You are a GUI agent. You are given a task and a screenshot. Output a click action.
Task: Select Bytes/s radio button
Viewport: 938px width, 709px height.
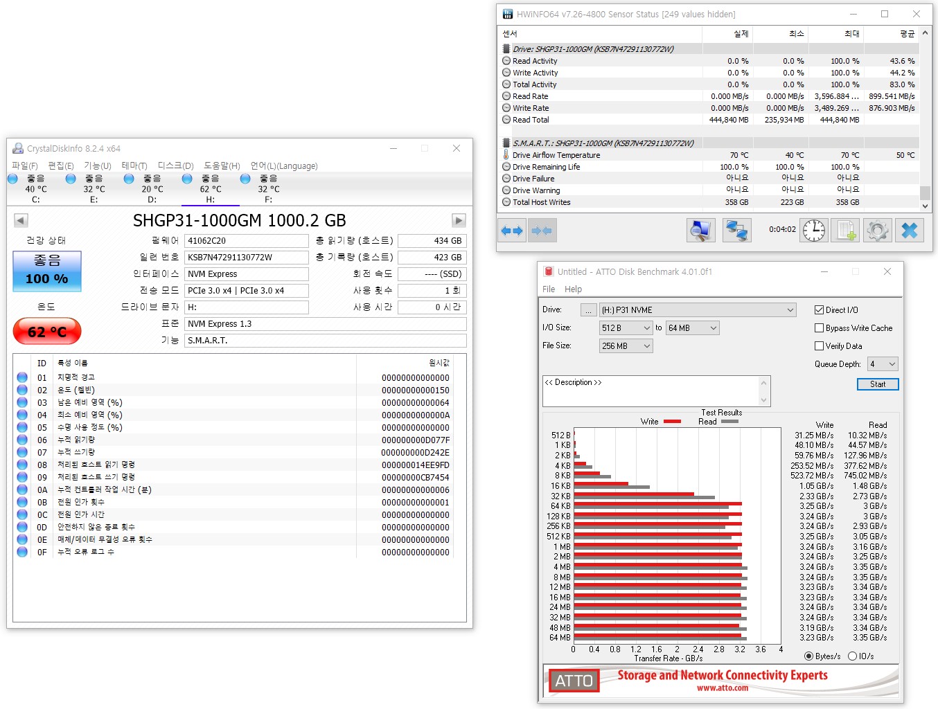808,656
